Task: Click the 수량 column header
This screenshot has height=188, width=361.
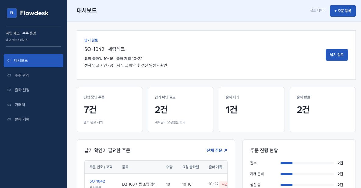Action: [169, 167]
